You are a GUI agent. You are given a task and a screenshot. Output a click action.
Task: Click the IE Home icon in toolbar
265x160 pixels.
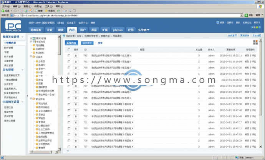click(x=31, y=11)
